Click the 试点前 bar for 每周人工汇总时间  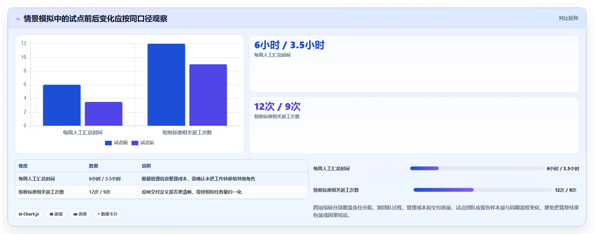click(x=62, y=105)
